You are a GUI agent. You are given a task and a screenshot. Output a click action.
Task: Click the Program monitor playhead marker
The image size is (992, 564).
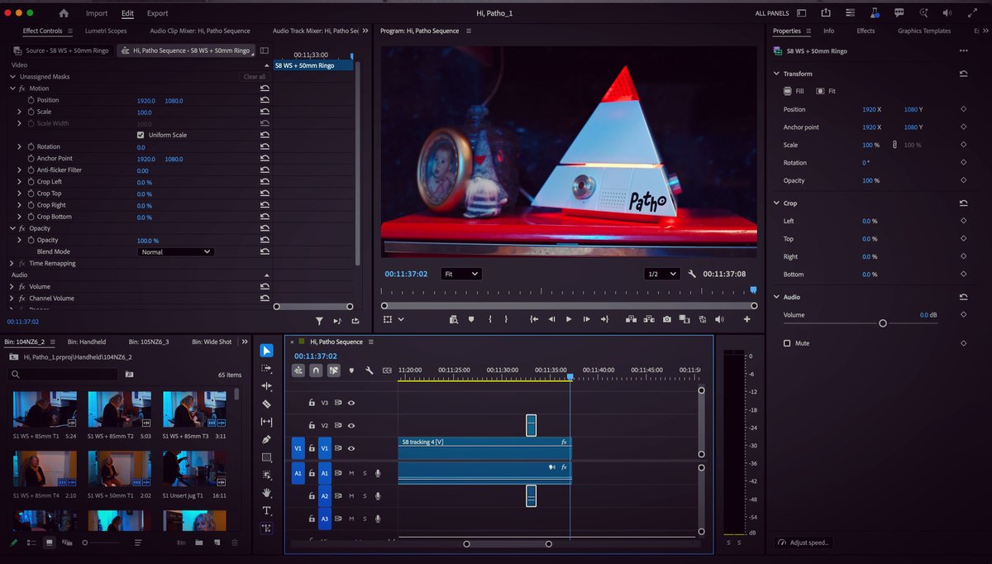click(x=753, y=290)
